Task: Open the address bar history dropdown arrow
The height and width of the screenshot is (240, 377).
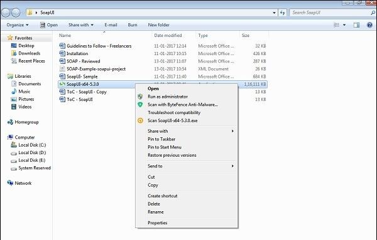Action: coord(274,13)
